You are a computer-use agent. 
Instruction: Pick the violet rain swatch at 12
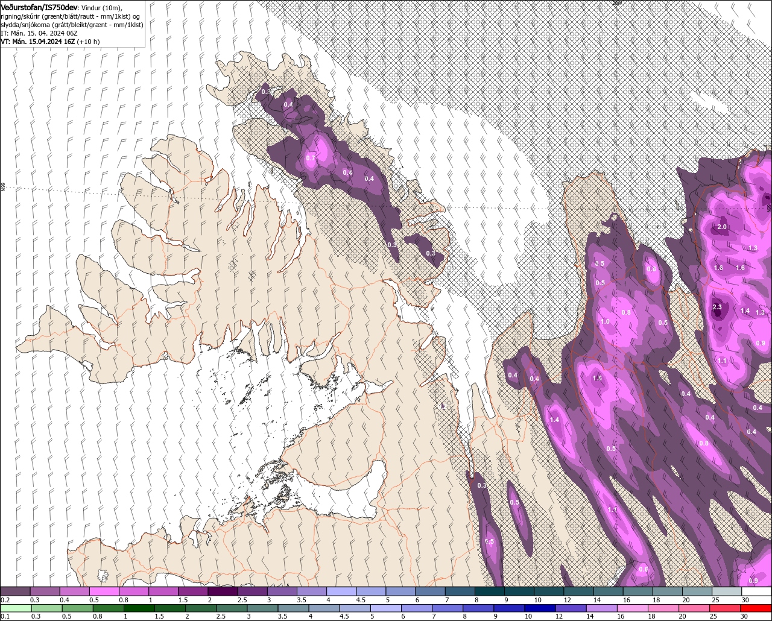pyautogui.click(x=571, y=608)
